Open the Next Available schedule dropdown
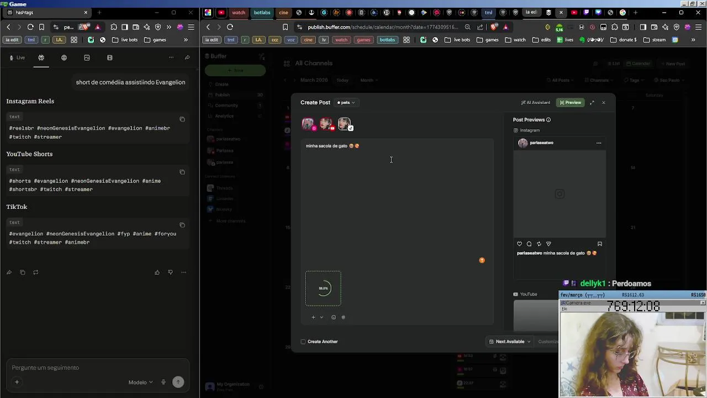Image resolution: width=707 pixels, height=398 pixels. (x=510, y=342)
